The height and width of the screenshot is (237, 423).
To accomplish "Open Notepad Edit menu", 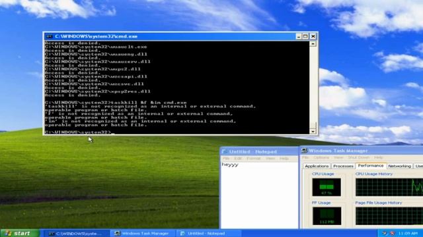I will point(238,159).
